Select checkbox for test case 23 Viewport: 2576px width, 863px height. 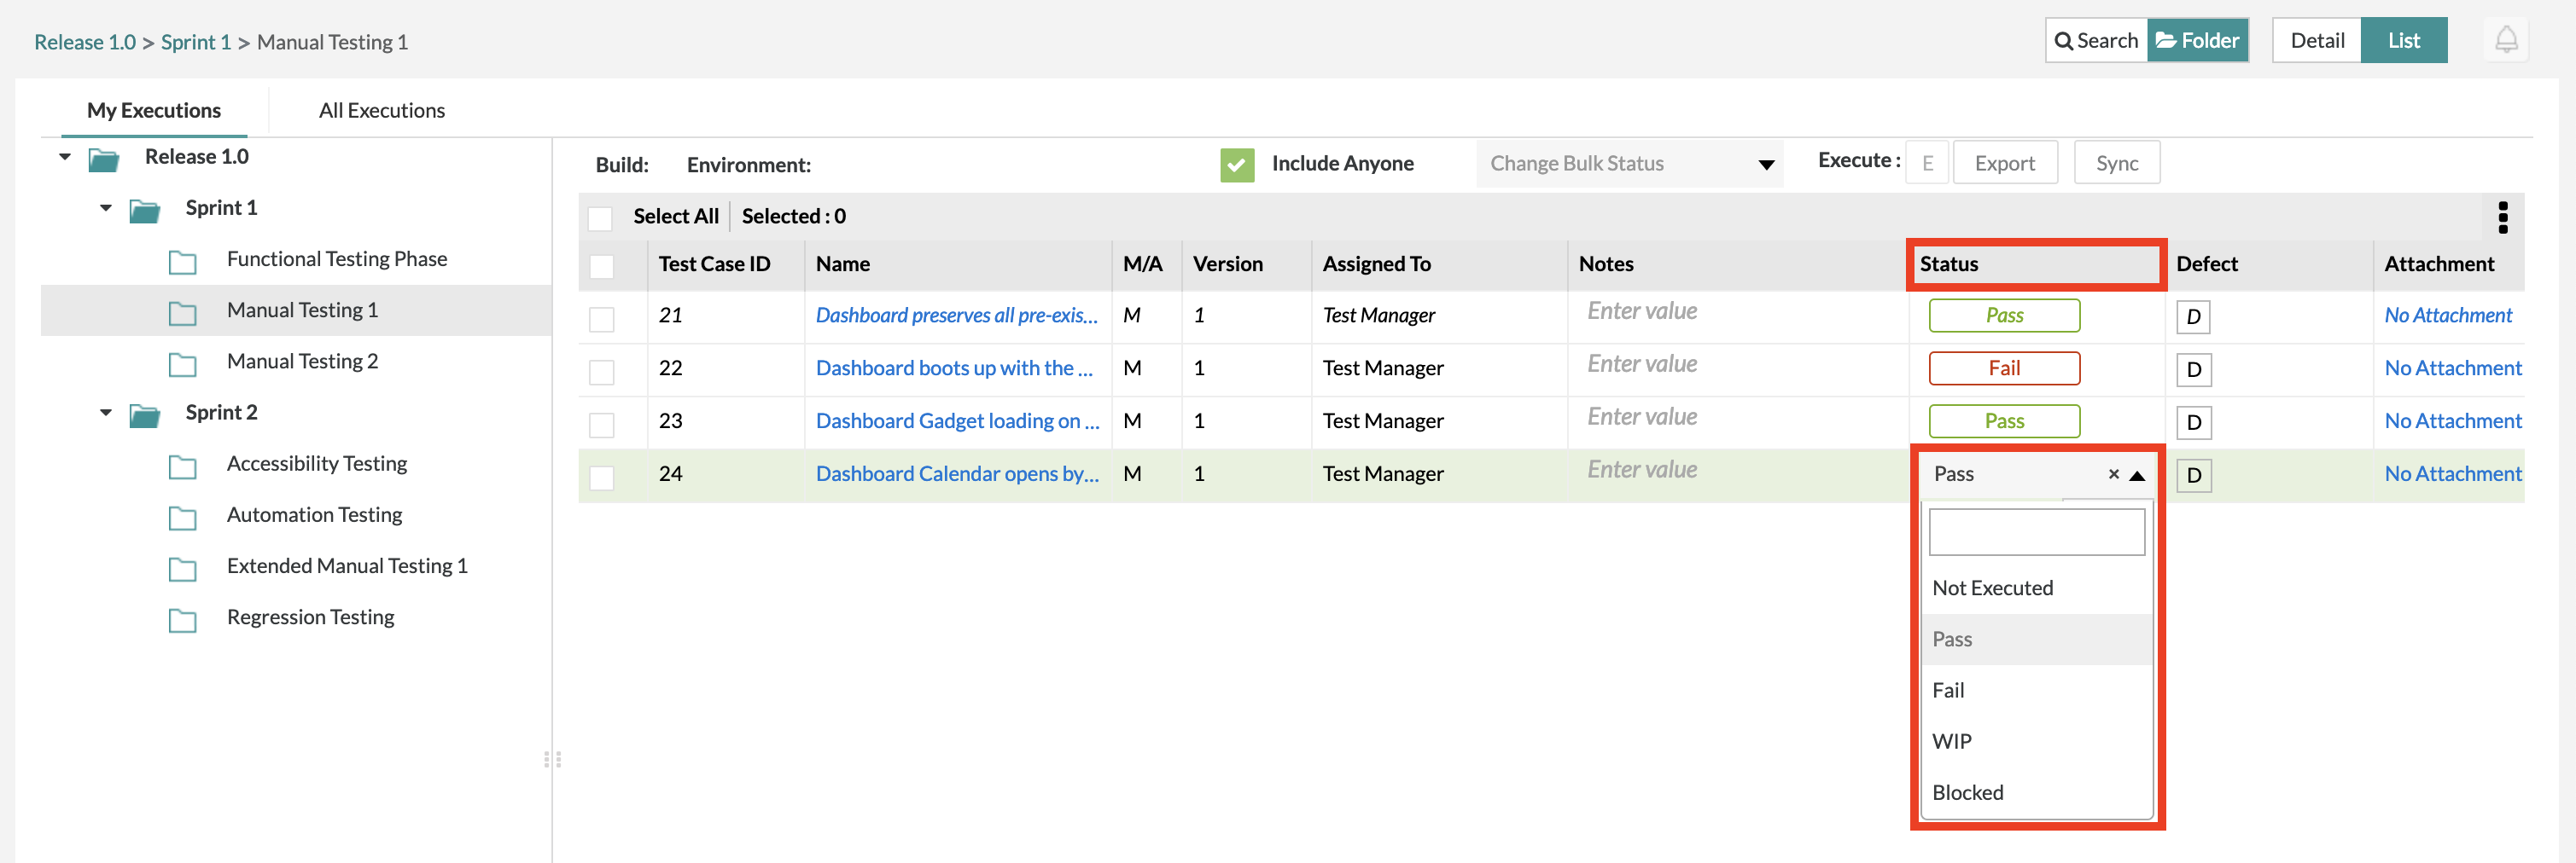point(601,425)
